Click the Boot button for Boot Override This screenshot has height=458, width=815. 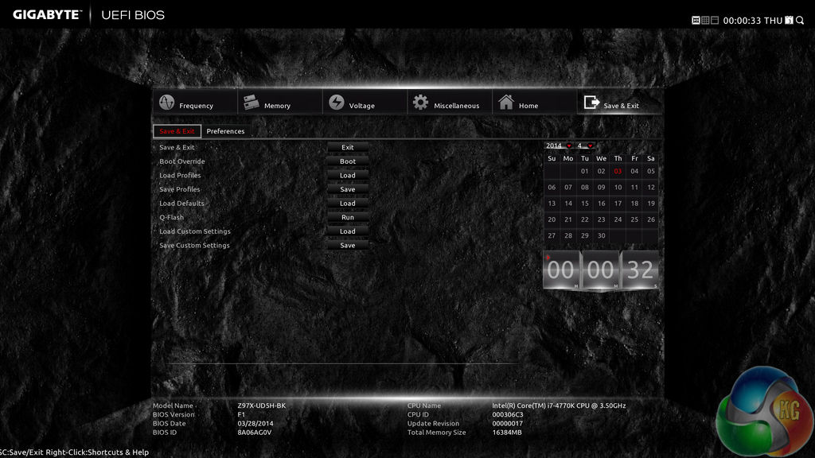pos(348,161)
